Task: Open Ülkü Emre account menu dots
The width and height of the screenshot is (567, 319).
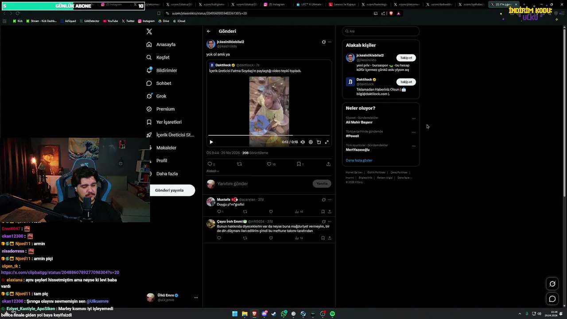Action: point(196,298)
